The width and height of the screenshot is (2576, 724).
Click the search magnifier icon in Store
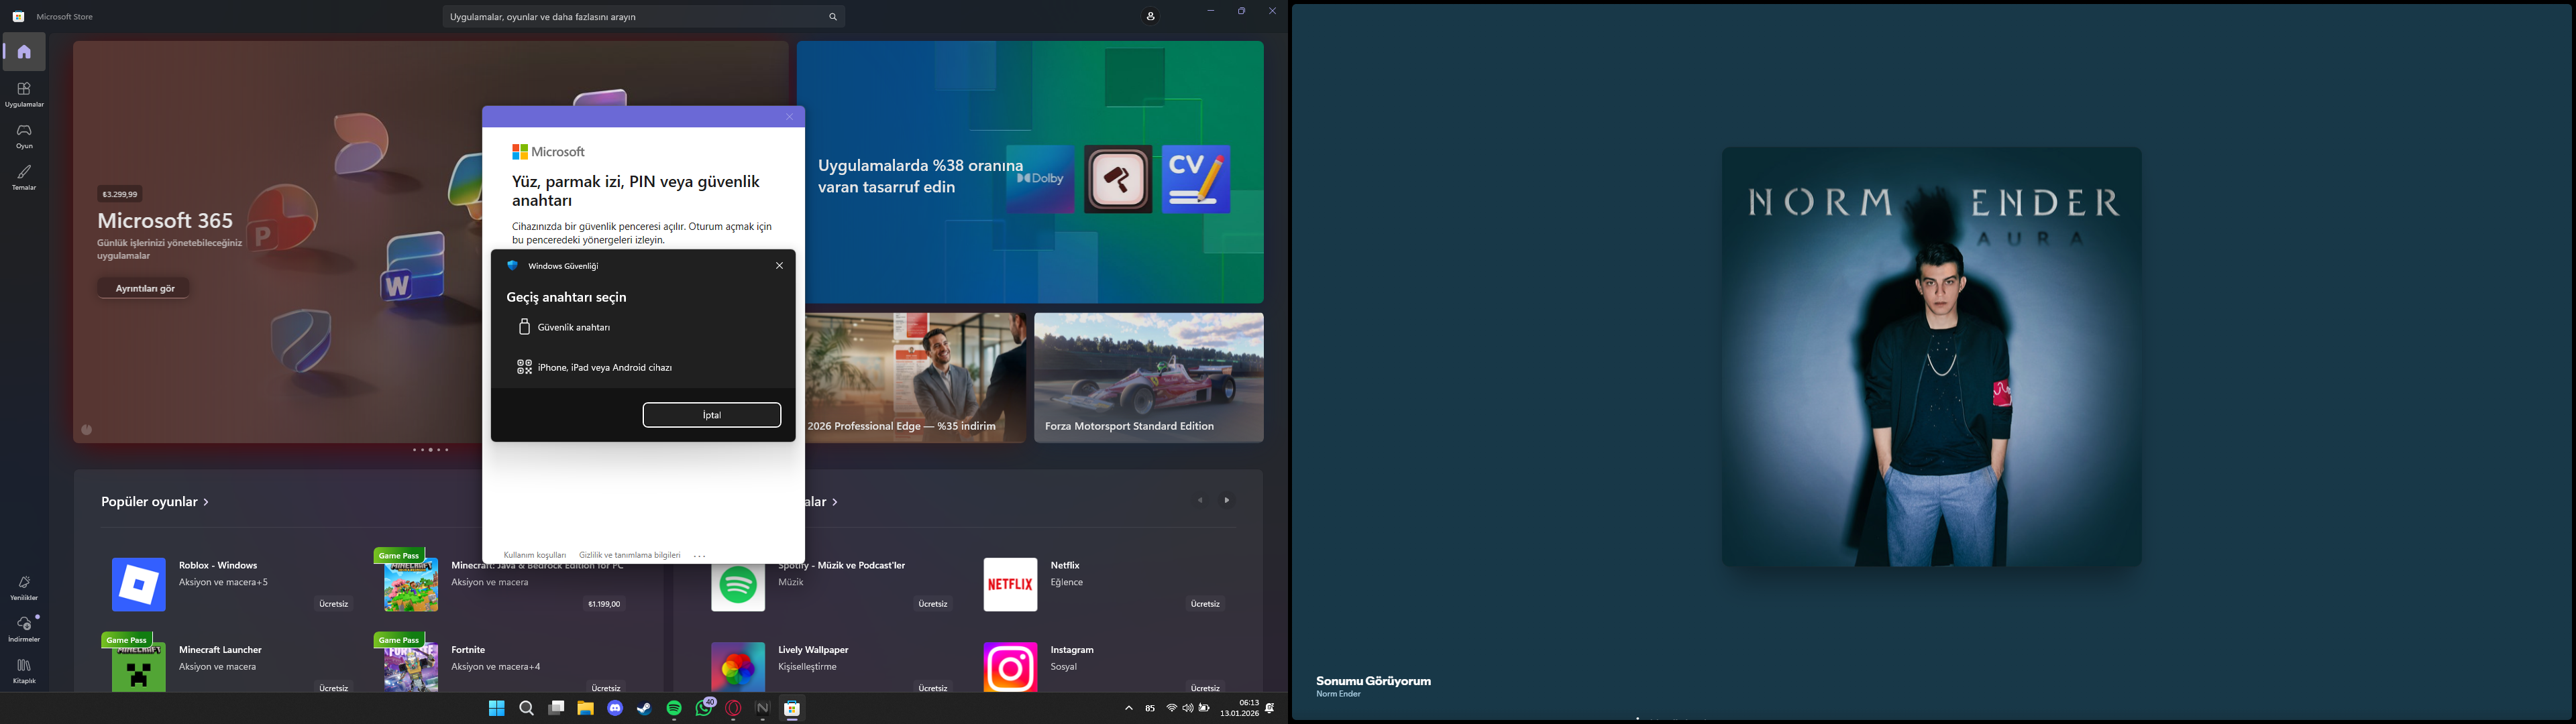click(833, 17)
